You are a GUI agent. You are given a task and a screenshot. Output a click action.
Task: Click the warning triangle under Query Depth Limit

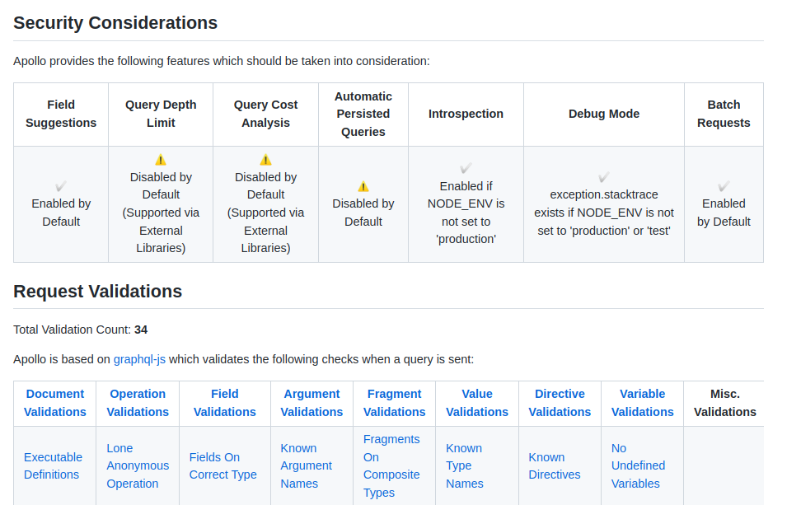161,159
